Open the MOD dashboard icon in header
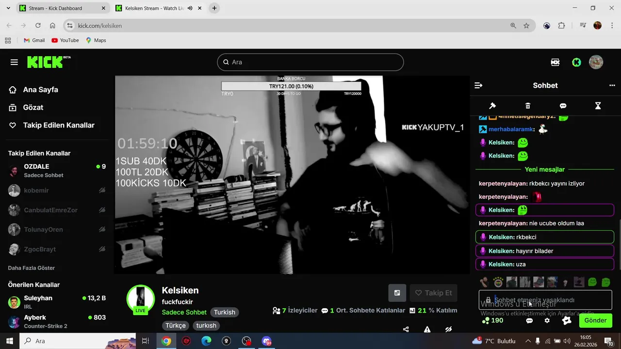Screen dimensions: 621x349 tap(556, 62)
